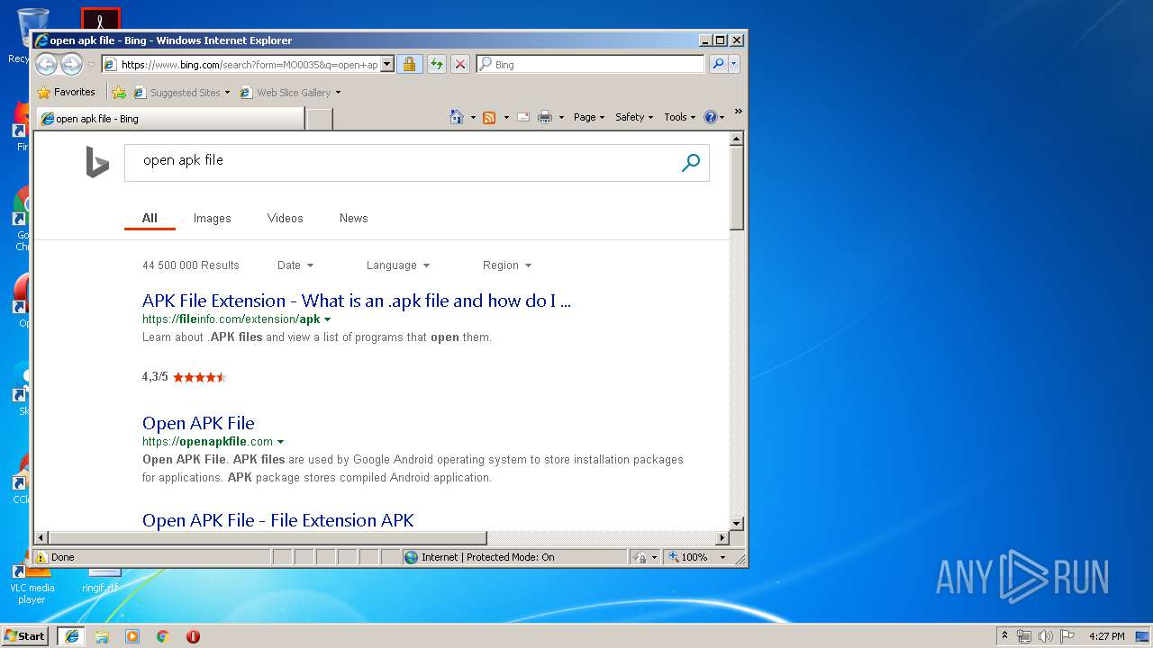This screenshot has width=1153, height=648.
Task: Click the Internet Explorer taskbar icon
Action: pos(71,636)
